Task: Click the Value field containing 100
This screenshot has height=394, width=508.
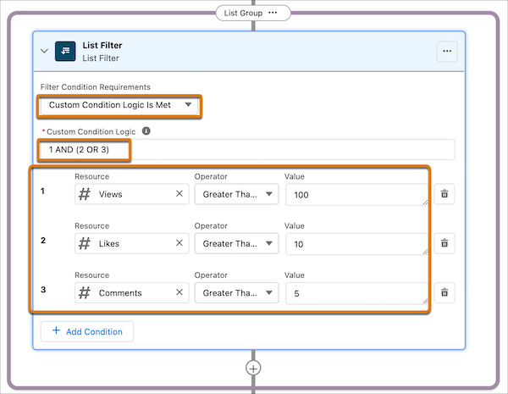Action: 356,195
